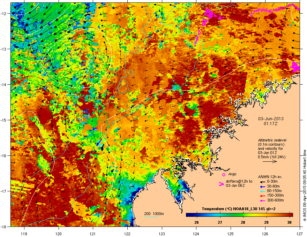Click the longitude axis label 127
The width and height of the screenshot is (307, 237).
(x=300, y=234)
